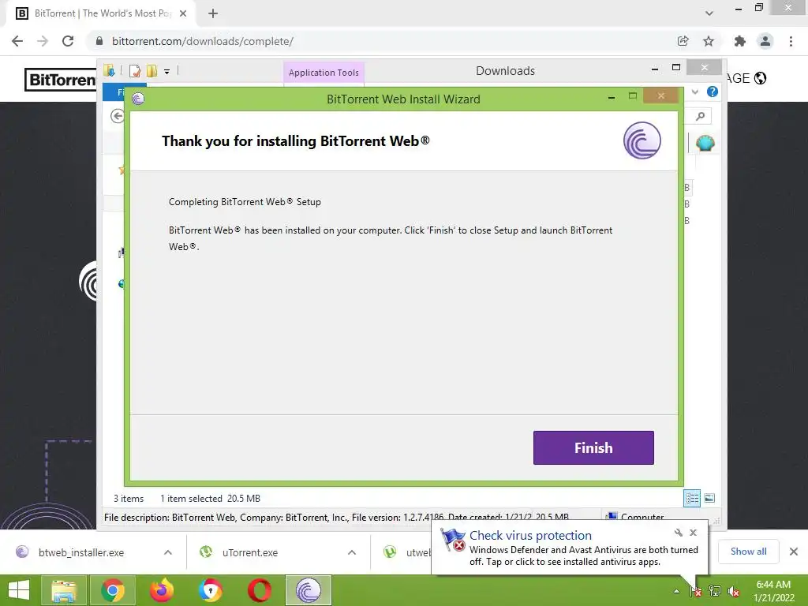Click BitTorrent site logo in webpage
Screen dimensions: 808x606
(61, 80)
